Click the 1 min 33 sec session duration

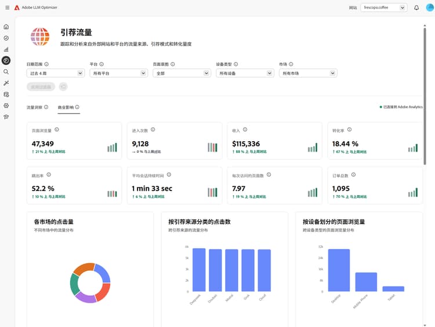(x=152, y=189)
